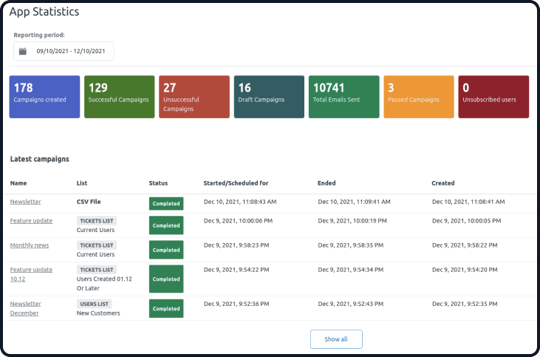Open the Monthly news campaign
540x357 pixels.
(30, 245)
